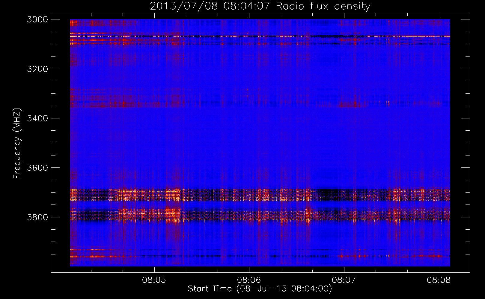The height and width of the screenshot is (299, 485).
Task: Select the 3600 frequency tick label
Action: (37, 168)
